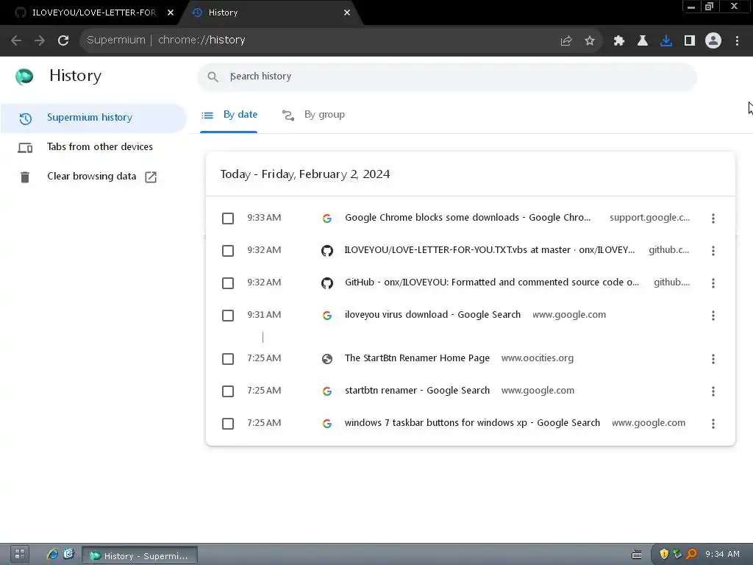Open the GitHub - onx/ILOVEYOU history link

[x=492, y=282]
